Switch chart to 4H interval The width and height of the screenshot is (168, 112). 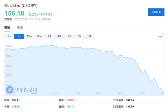[59, 36]
